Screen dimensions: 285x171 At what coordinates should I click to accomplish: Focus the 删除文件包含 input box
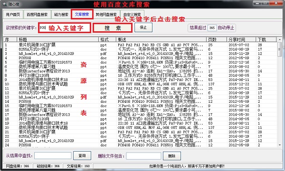pyautogui.click(x=143, y=156)
